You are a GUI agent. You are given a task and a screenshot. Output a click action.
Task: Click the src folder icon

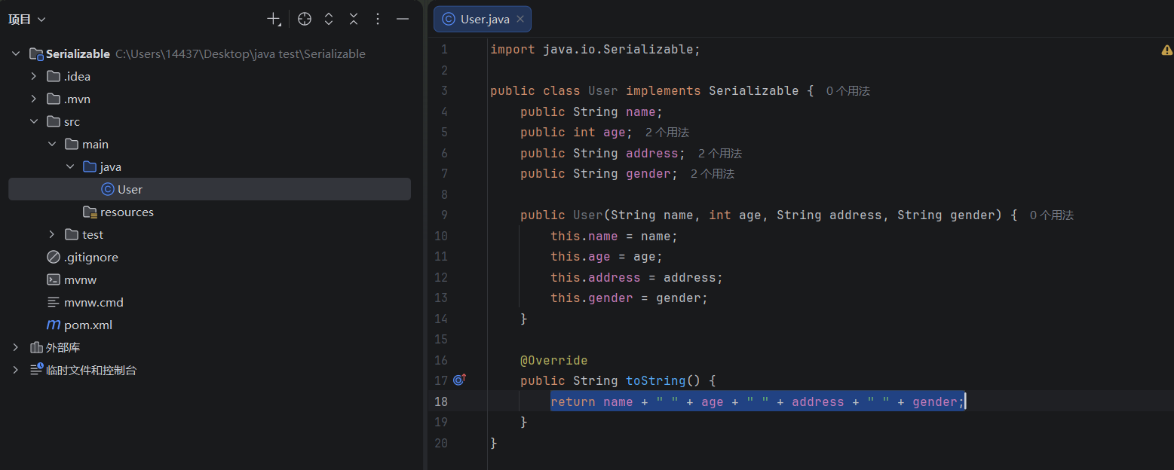[53, 121]
